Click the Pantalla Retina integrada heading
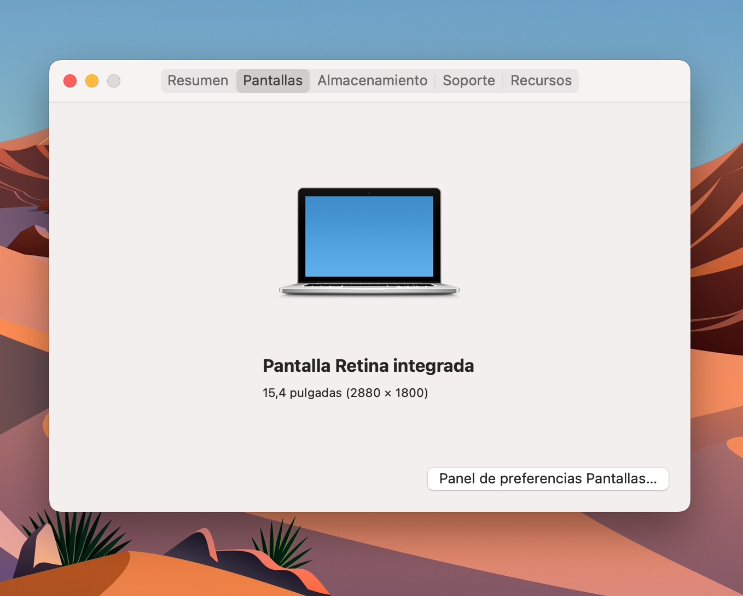The width and height of the screenshot is (743, 596). 368,366
